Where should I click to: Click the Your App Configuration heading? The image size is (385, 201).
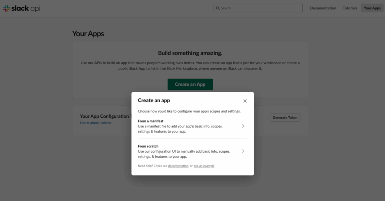[x=106, y=116]
